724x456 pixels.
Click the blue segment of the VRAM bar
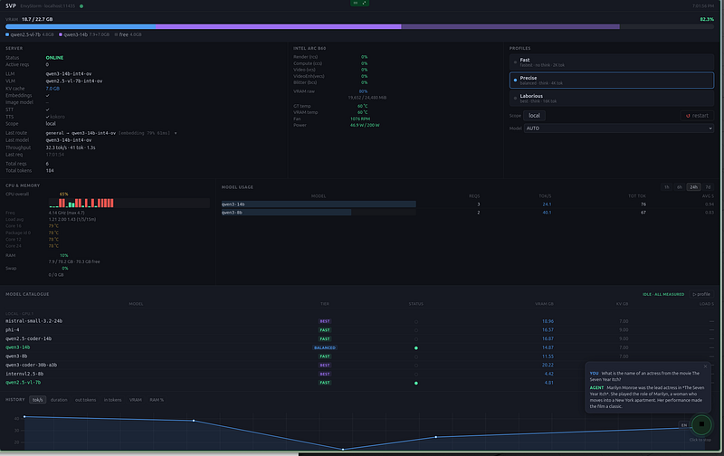pos(81,27)
